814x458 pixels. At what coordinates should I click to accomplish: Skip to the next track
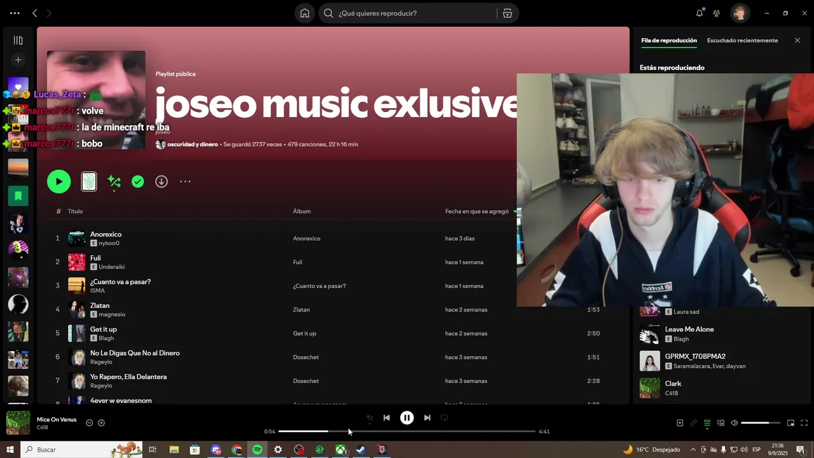tap(427, 418)
